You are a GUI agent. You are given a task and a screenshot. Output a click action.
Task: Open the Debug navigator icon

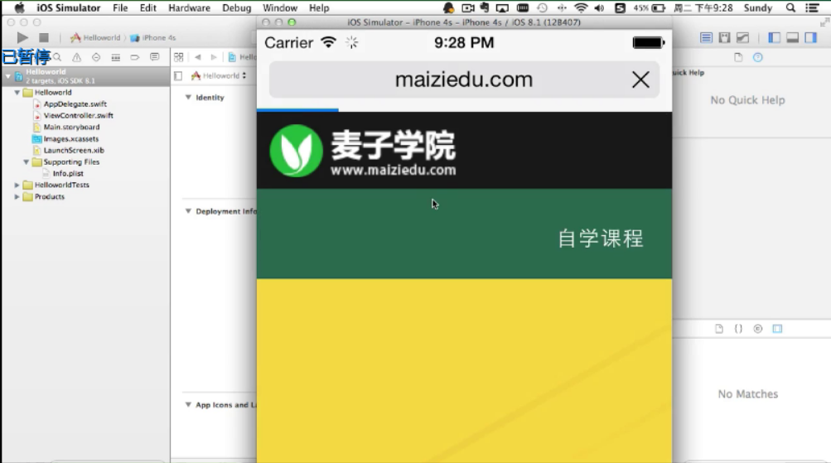coord(115,57)
